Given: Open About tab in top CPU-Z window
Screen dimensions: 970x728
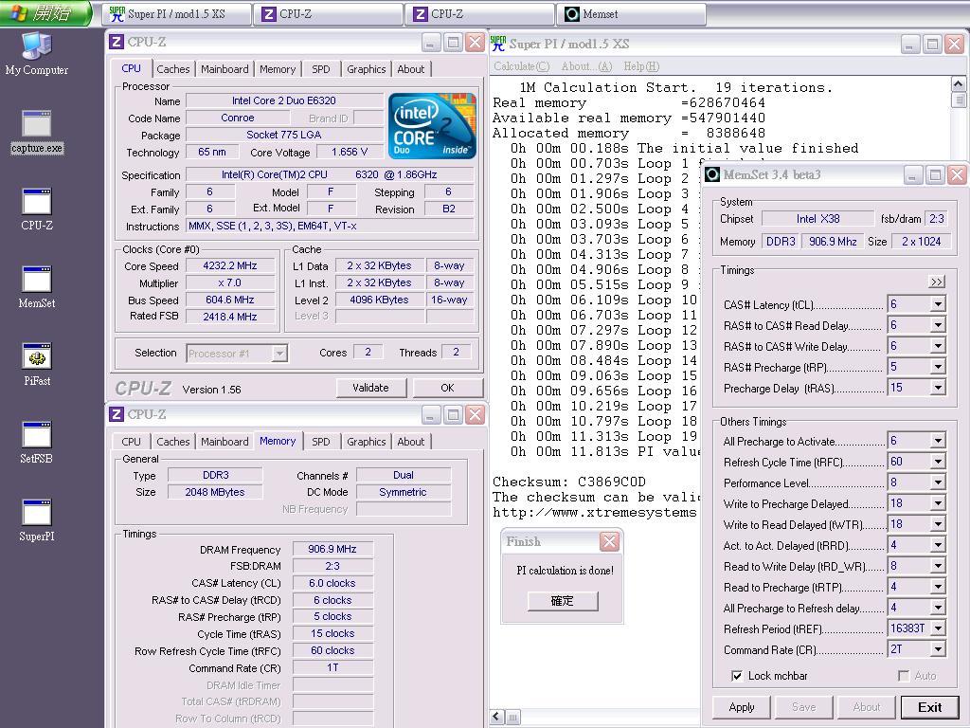Looking at the screenshot, I should click(x=411, y=69).
